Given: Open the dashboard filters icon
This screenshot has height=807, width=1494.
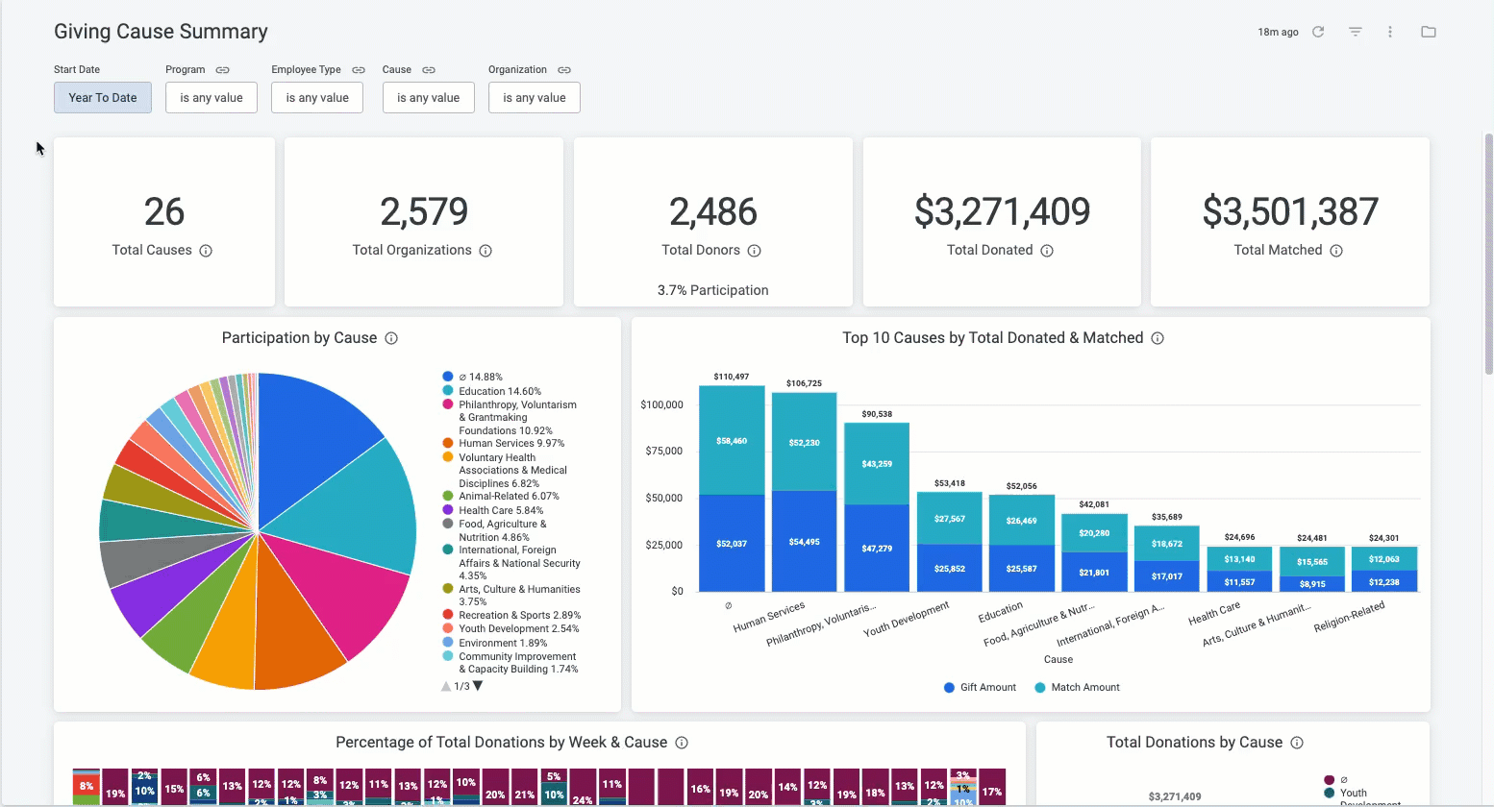Looking at the screenshot, I should tap(1356, 32).
